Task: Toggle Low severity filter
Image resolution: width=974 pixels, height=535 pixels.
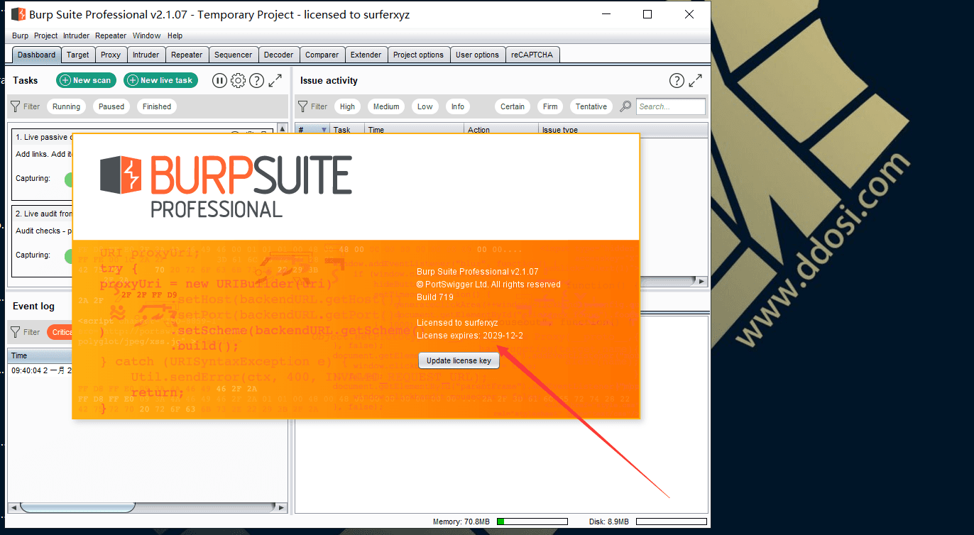Action: pyautogui.click(x=425, y=106)
